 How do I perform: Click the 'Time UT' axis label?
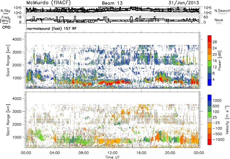[112, 157]
